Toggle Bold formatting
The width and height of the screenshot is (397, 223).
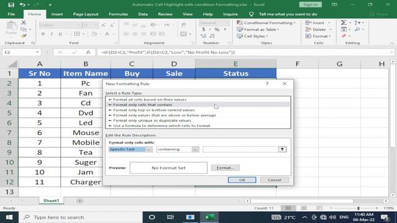tap(43, 34)
